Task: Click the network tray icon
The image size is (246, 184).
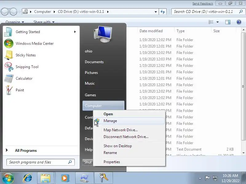Action: click(x=215, y=178)
